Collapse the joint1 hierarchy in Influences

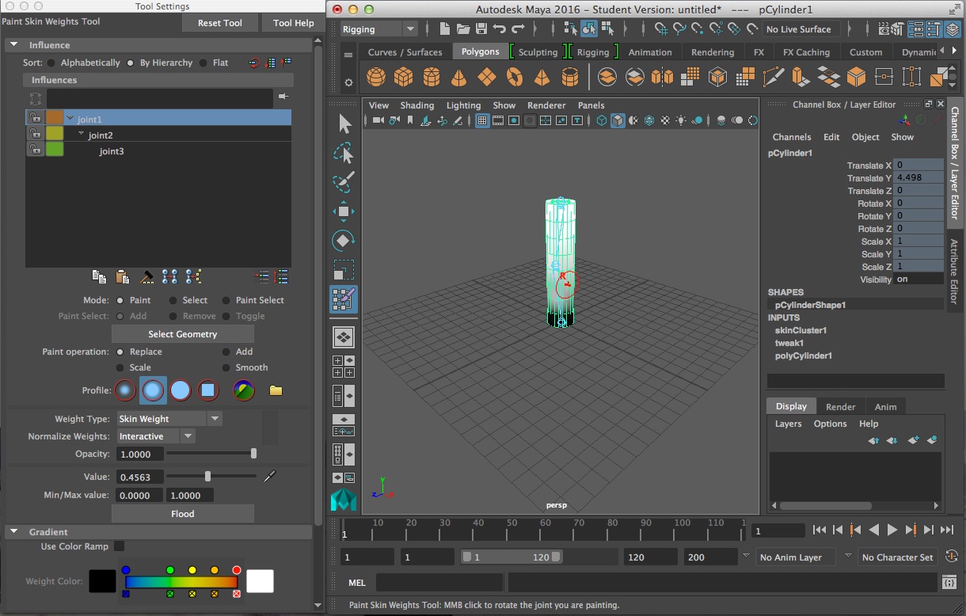click(x=70, y=117)
